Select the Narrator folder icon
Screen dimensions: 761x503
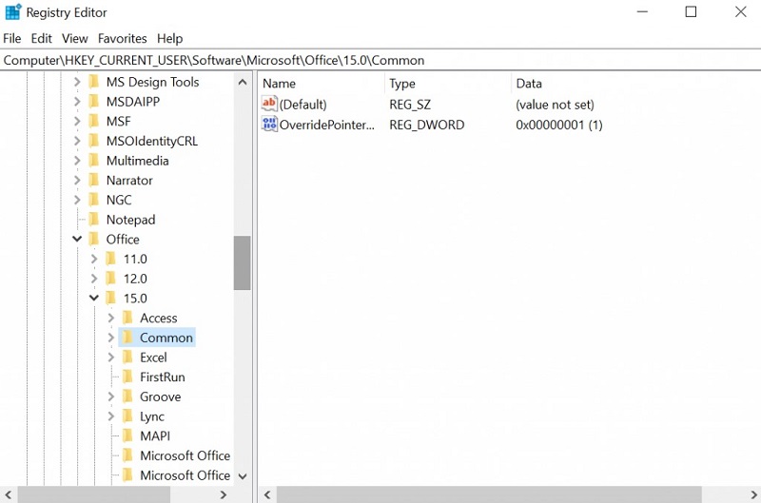coord(93,180)
